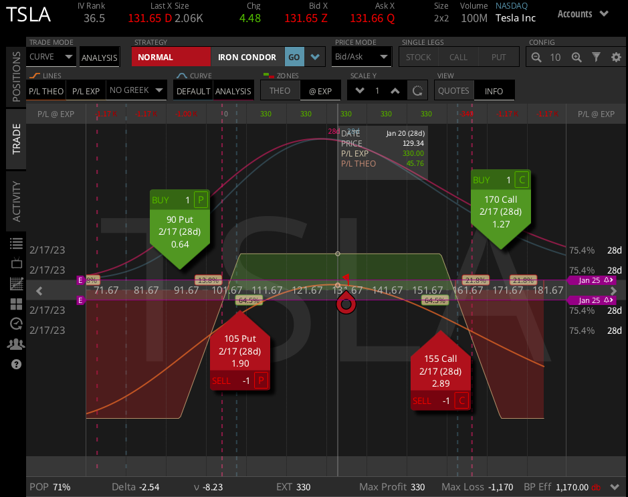Open the settings gear in CONFIG area
Screen dimensions: 628x497
coord(615,57)
